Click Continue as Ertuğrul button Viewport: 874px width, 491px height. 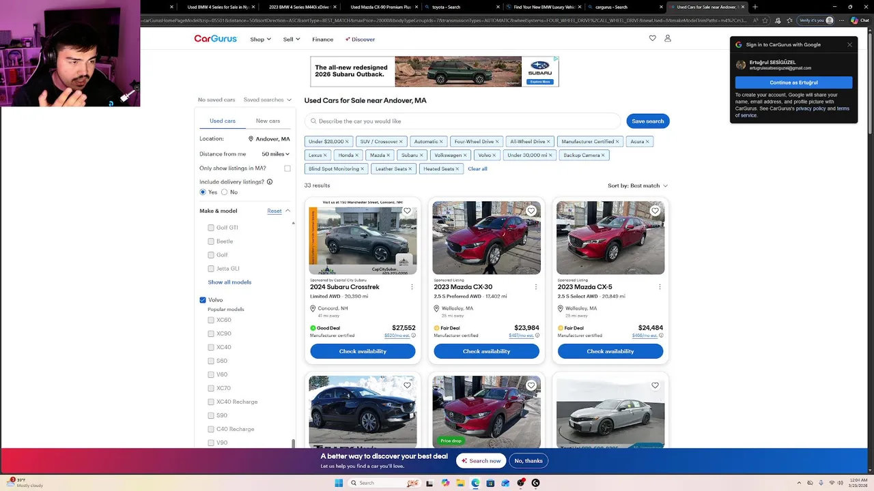[x=793, y=83]
